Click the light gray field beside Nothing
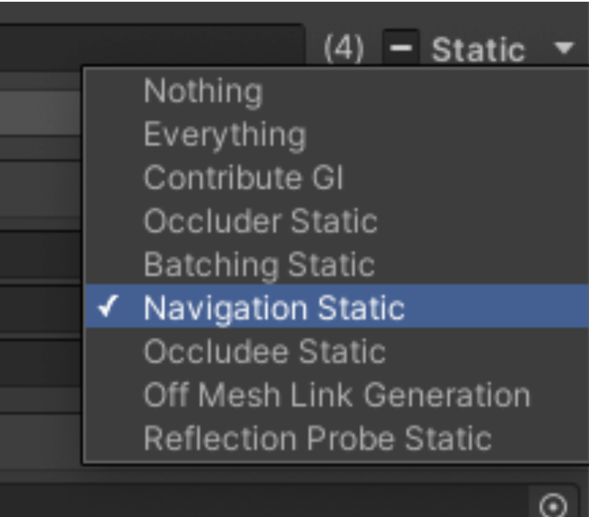The image size is (589, 517). 41,113
